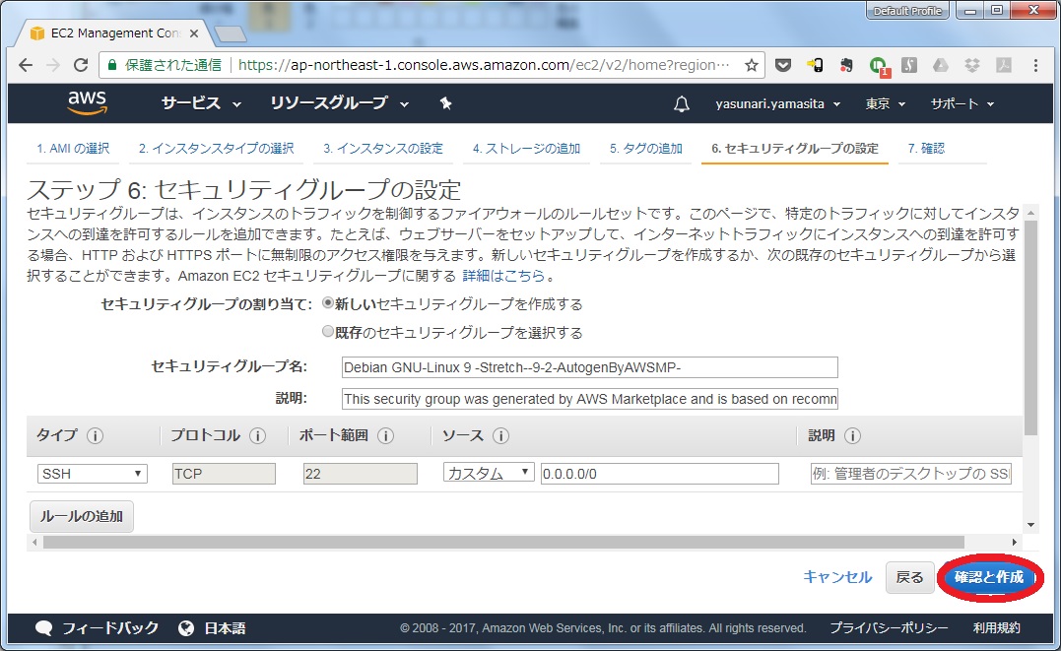This screenshot has height=651, width=1061.
Task: Click the red and black extension icon
Action: click(846, 65)
